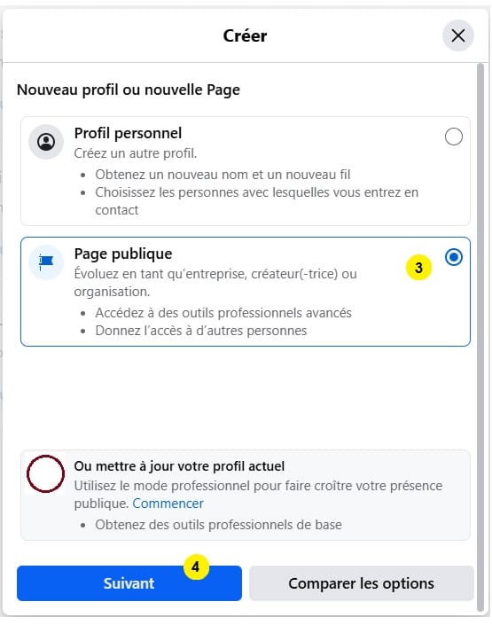Click the dialog's vertical scrollbar

click(480, 337)
